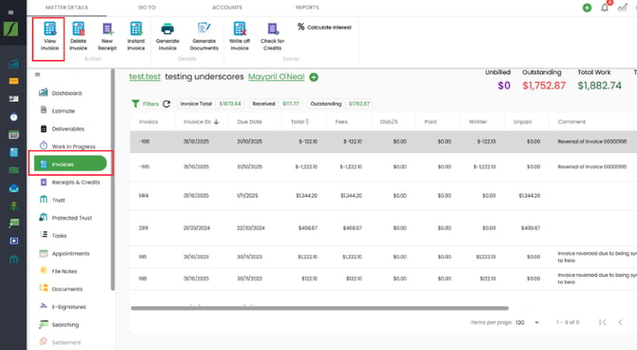The height and width of the screenshot is (350, 637).
Task: Click the Delete Invoice icon
Action: pyautogui.click(x=78, y=29)
